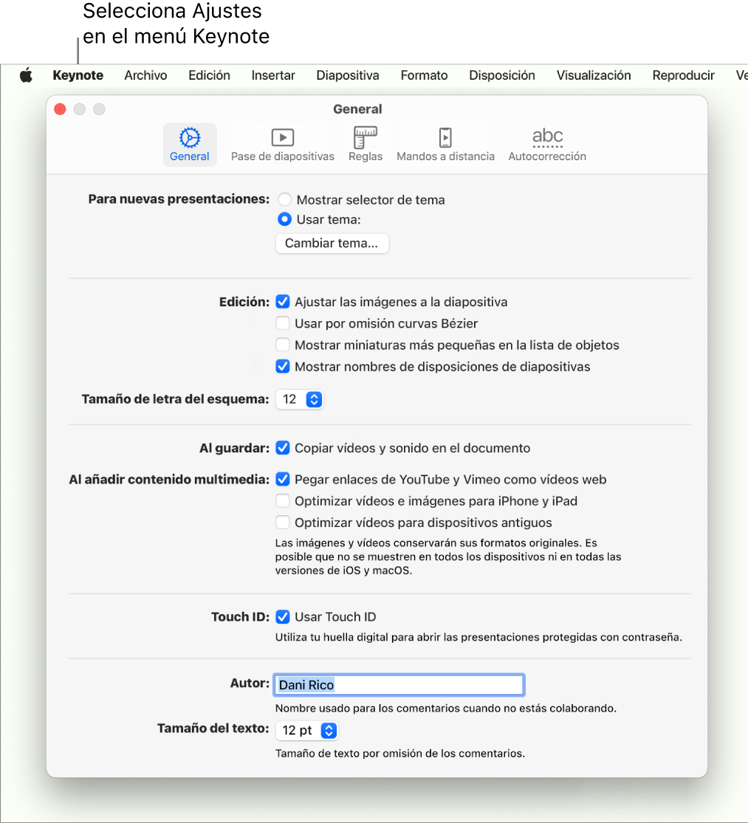
Task: Open the Edición menu
Action: [209, 75]
